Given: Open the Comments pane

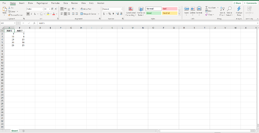Looking at the screenshot, I should click(x=250, y=3).
